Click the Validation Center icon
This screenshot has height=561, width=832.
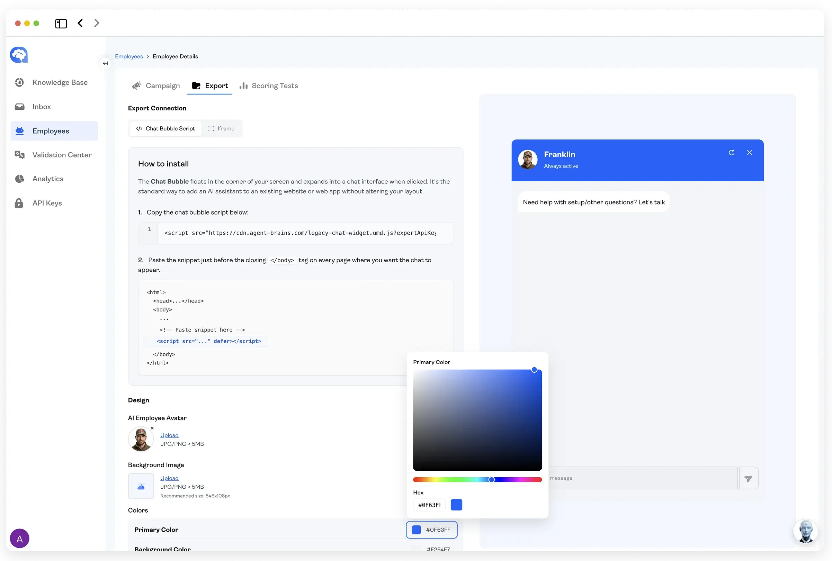[x=19, y=155]
